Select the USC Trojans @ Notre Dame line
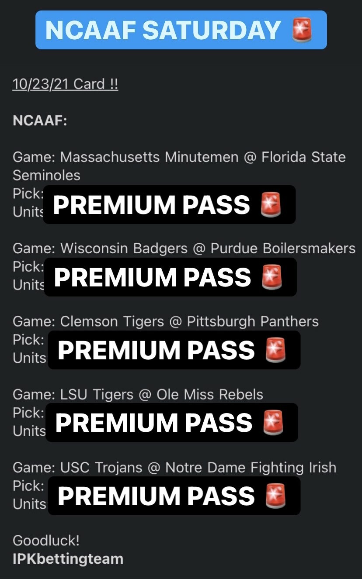 coord(174,467)
